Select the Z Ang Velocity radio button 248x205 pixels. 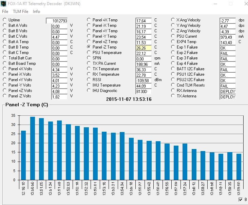173,31
